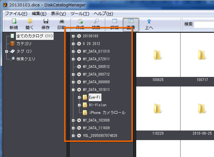Expand the MY_DATA_111609 node

click(73, 128)
